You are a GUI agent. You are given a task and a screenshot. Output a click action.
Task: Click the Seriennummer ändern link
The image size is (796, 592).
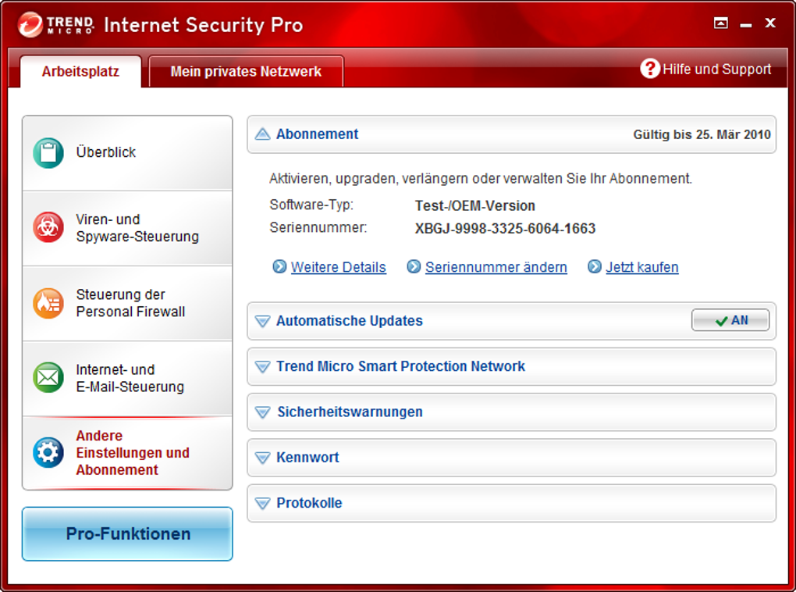coord(496,266)
